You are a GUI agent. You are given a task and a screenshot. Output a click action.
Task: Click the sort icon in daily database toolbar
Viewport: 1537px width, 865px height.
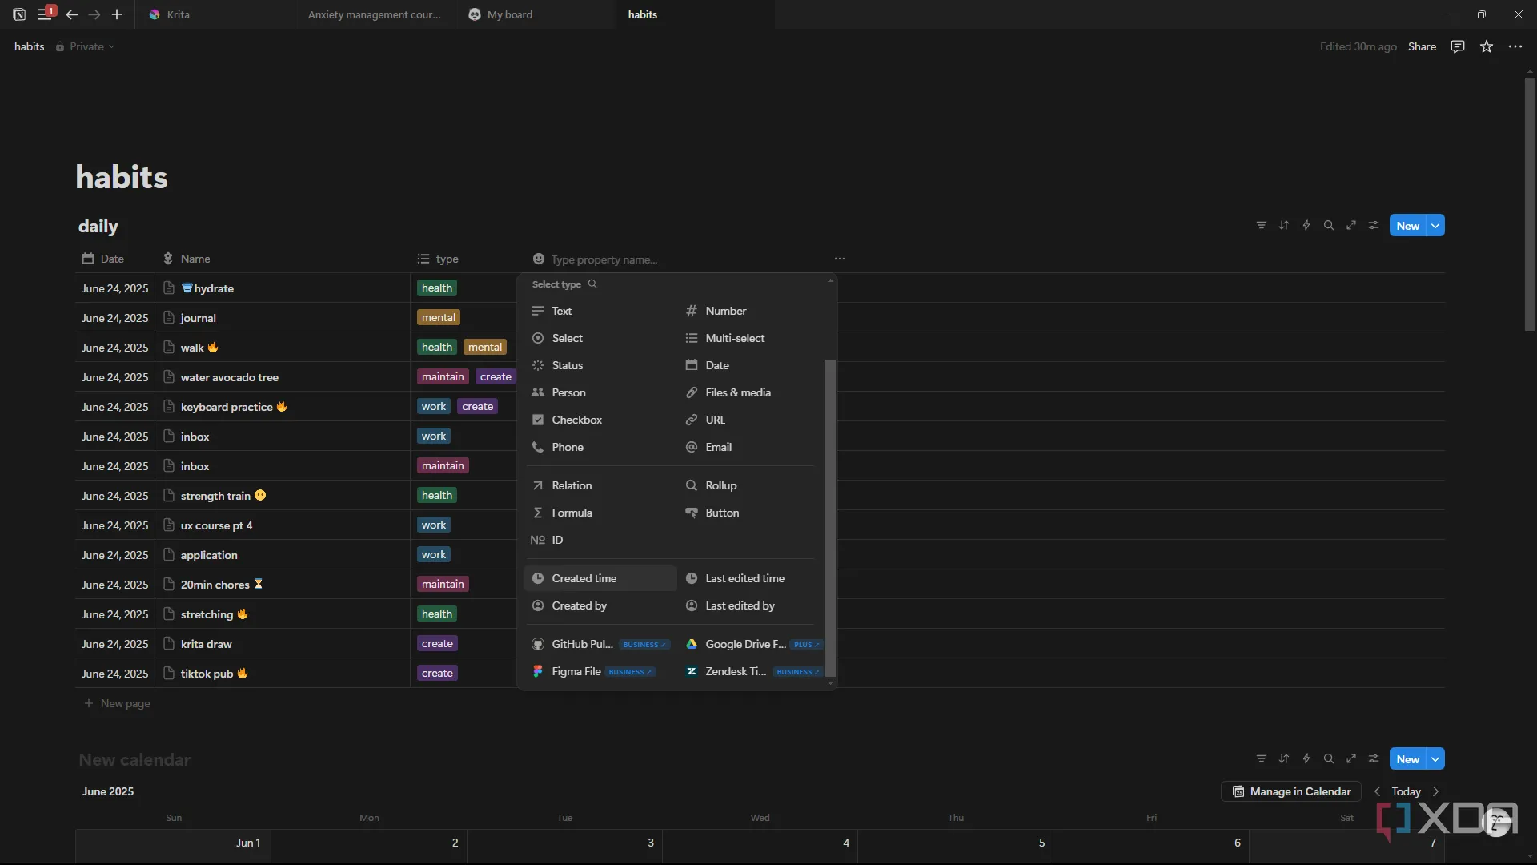tap(1283, 226)
